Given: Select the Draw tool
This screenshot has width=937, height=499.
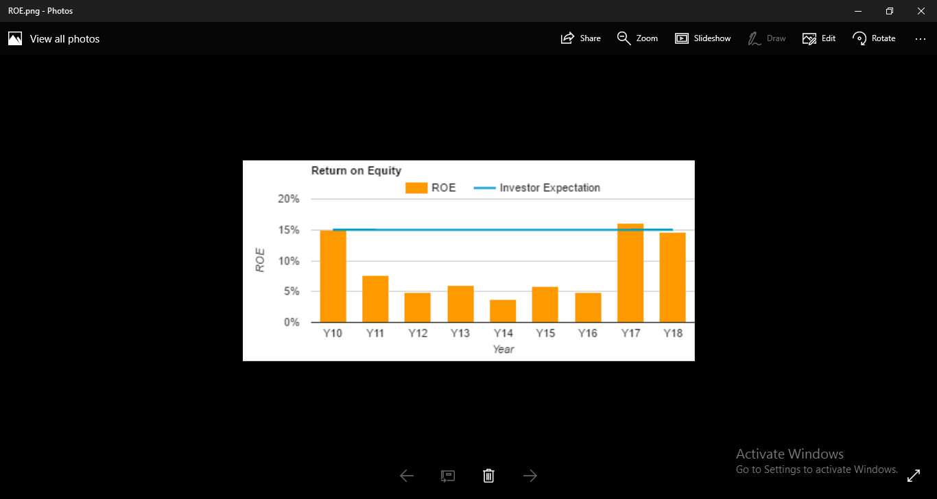Looking at the screenshot, I should point(766,38).
